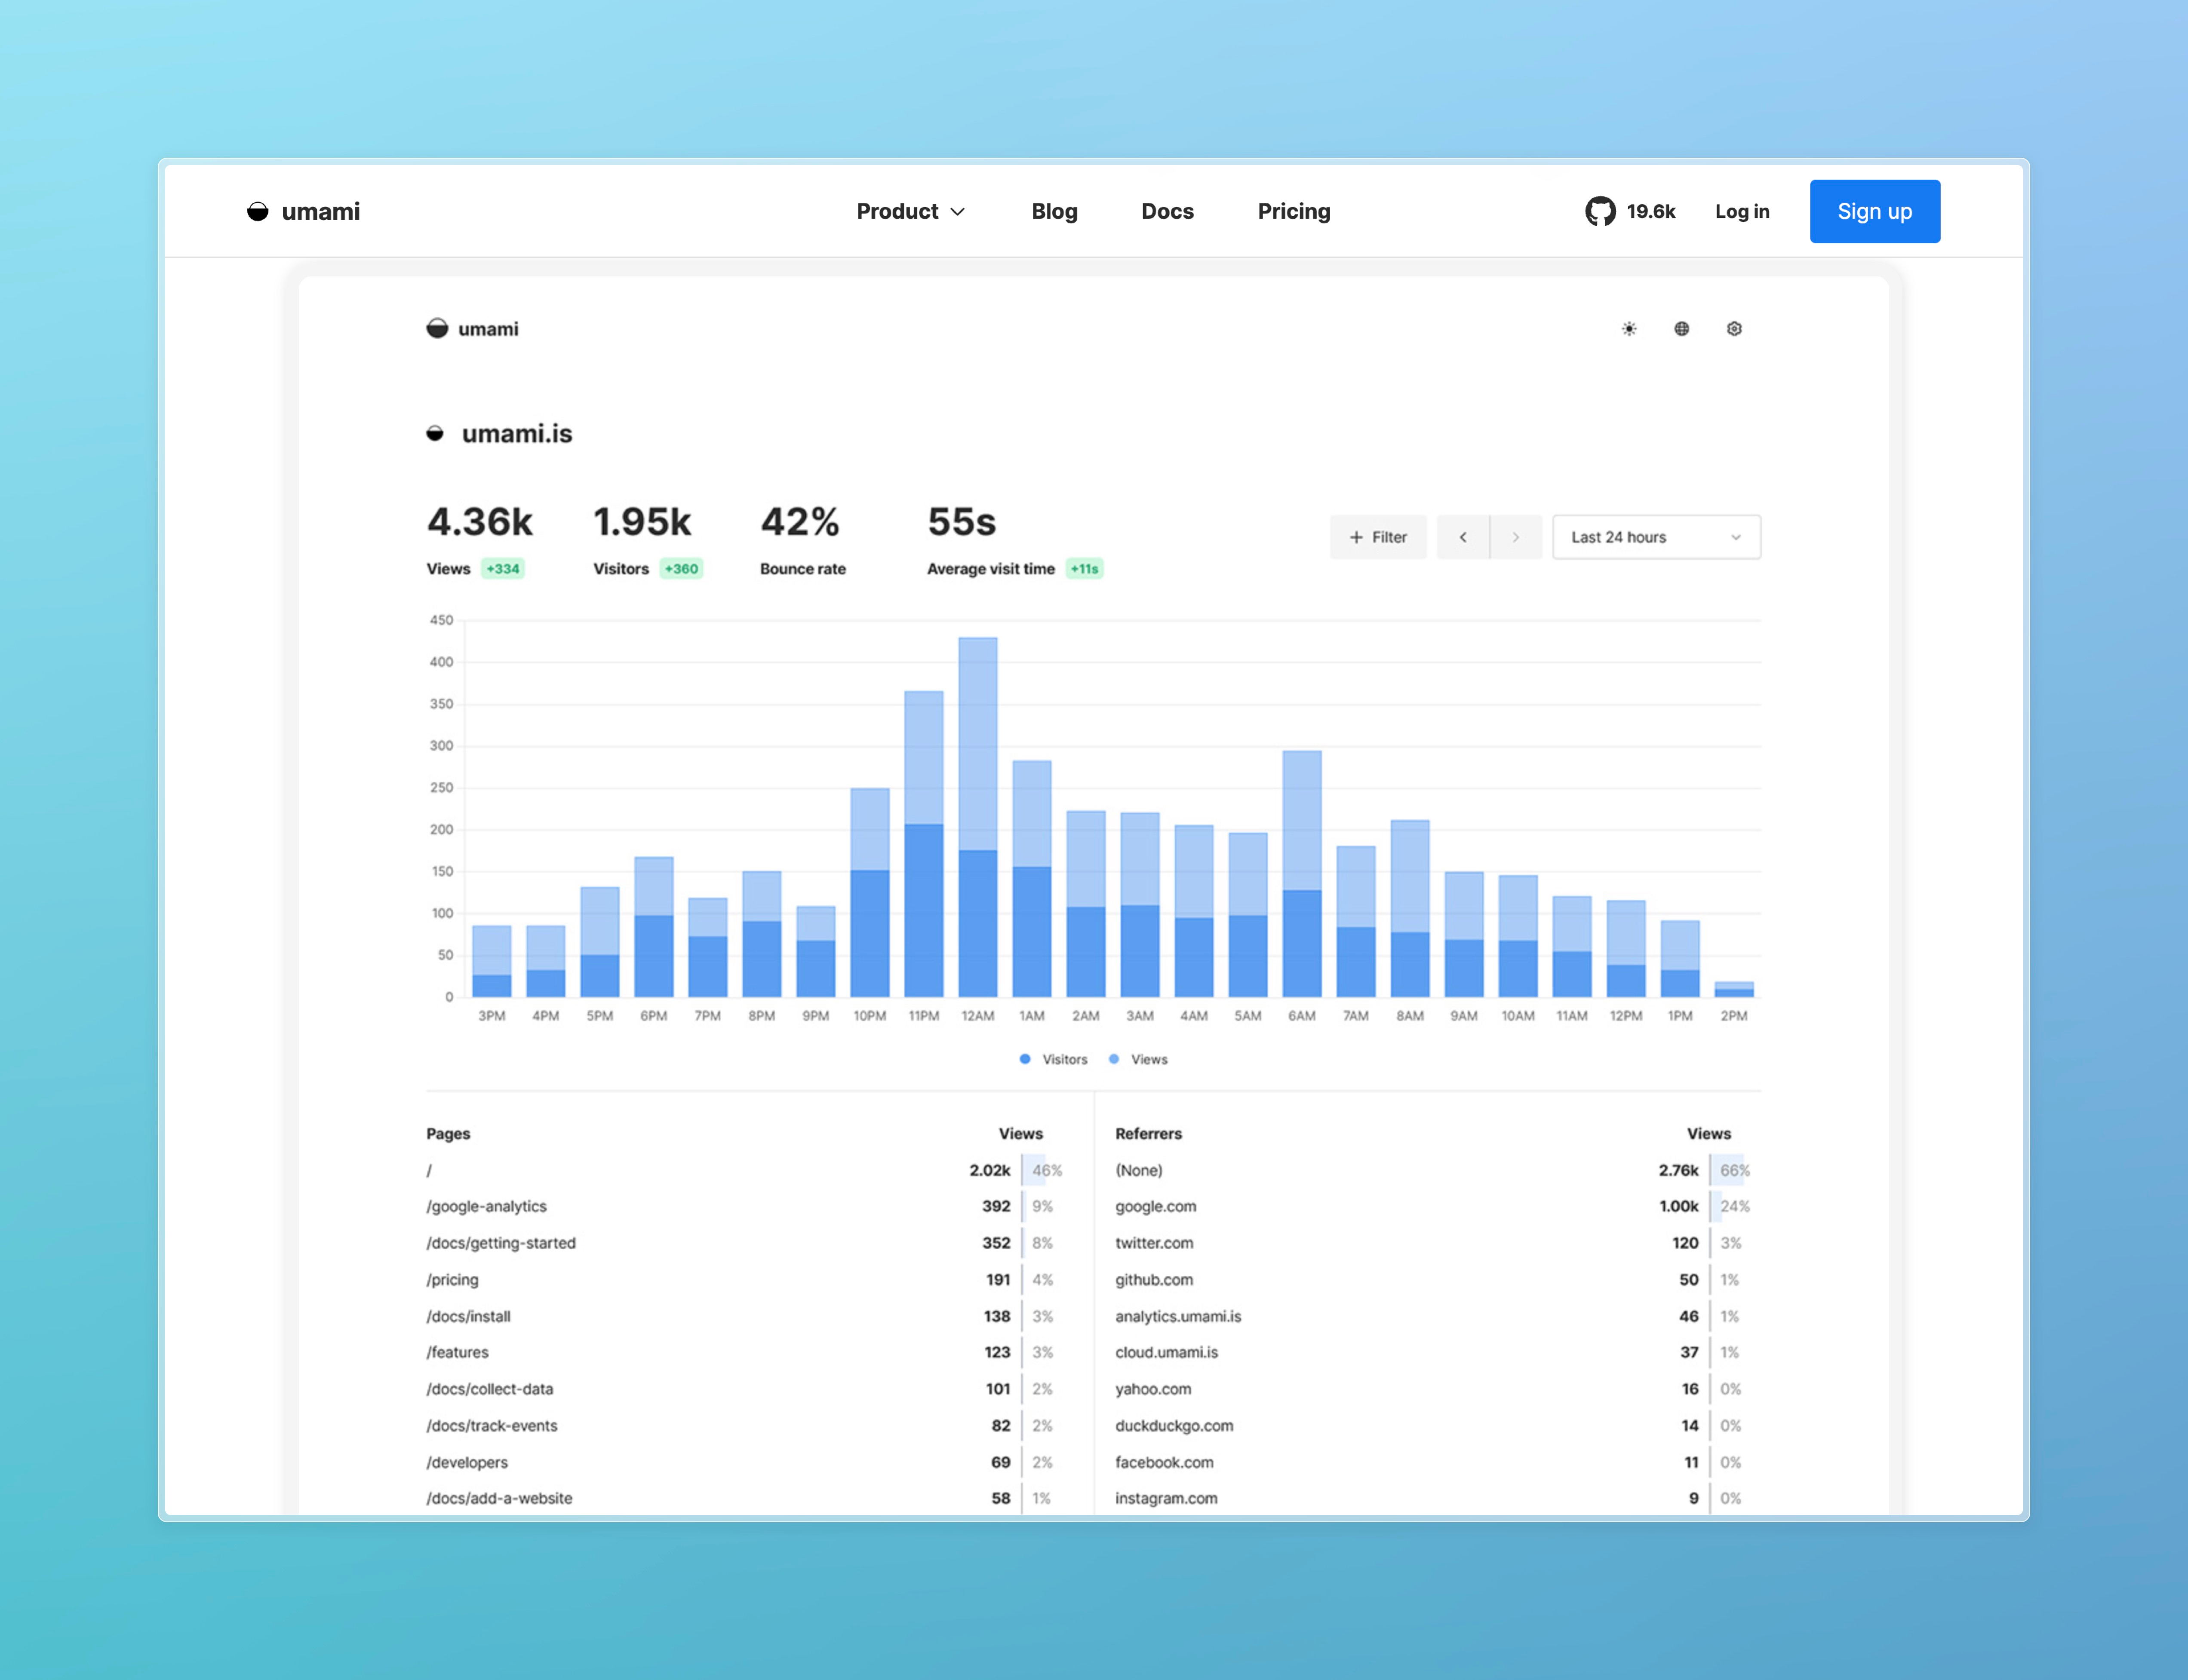The width and height of the screenshot is (2188, 1680).
Task: Click the /docs/install page row
Action: (745, 1316)
